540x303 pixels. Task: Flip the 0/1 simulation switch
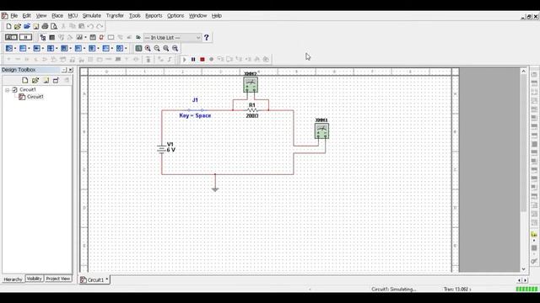coord(11,37)
